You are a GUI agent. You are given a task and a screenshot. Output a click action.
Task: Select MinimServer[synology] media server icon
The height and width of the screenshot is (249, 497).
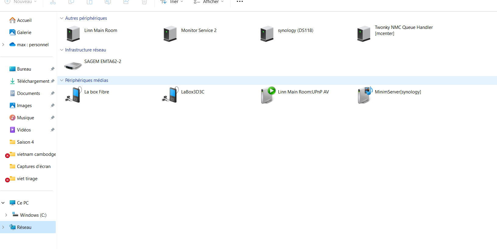tap(365, 95)
